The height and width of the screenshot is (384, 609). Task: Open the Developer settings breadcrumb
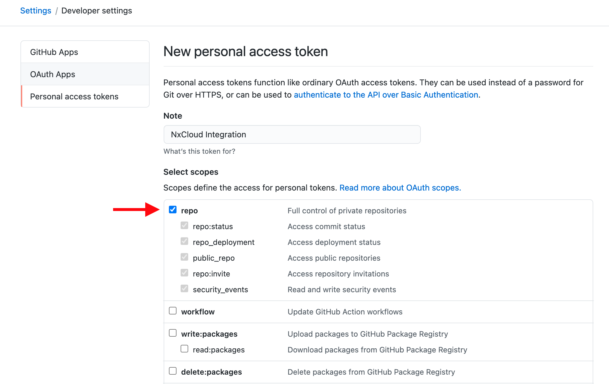97,11
